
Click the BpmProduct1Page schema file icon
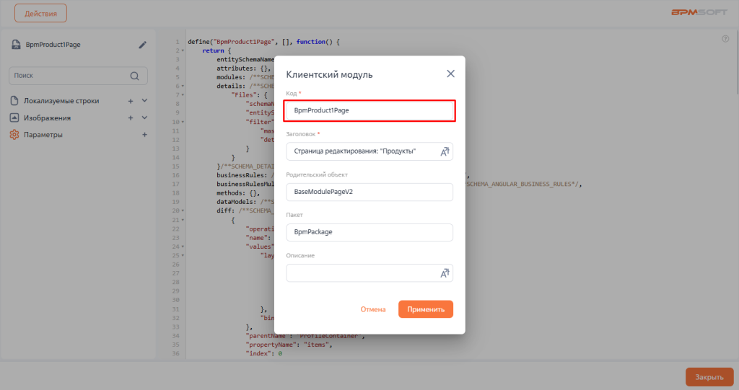pyautogui.click(x=16, y=44)
